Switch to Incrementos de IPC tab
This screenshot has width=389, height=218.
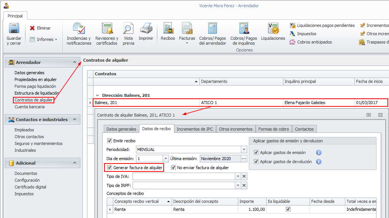click(195, 129)
